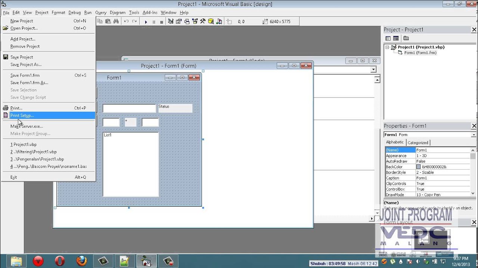Click the Redo arrow icon
Screen dimensions: 478x268
(134, 22)
